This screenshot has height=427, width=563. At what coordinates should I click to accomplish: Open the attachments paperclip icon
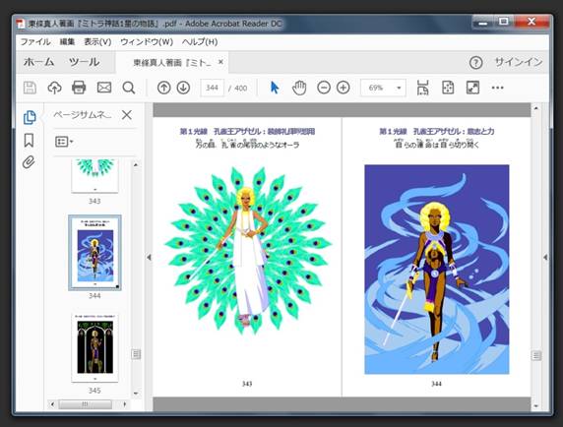tap(29, 162)
